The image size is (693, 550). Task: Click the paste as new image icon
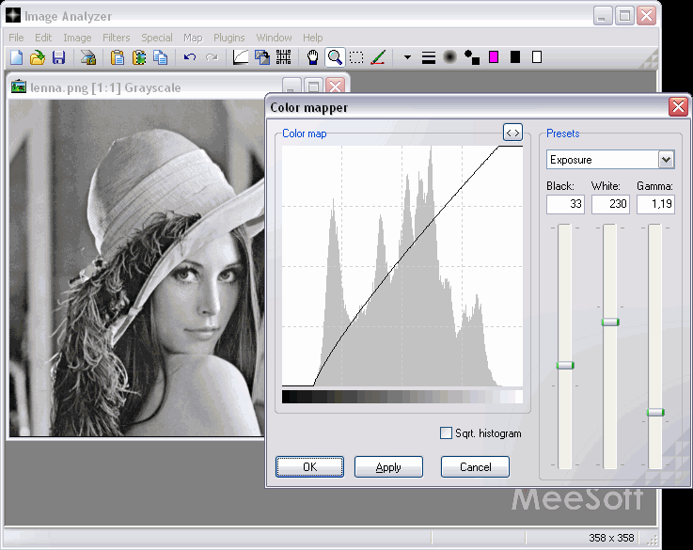[x=139, y=57]
